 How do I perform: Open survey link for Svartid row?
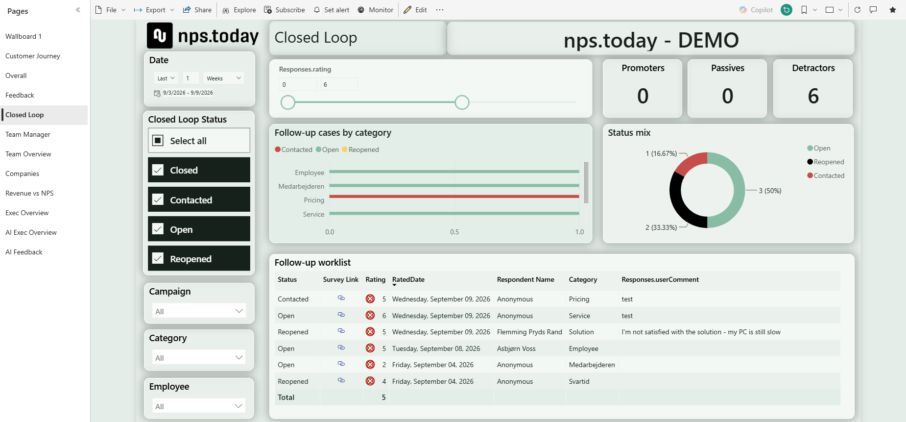(341, 380)
